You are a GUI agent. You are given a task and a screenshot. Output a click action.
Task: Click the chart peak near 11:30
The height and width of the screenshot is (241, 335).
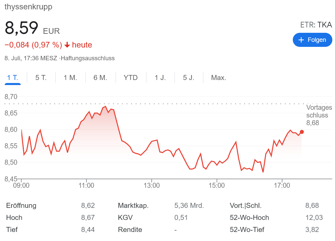point(106,106)
